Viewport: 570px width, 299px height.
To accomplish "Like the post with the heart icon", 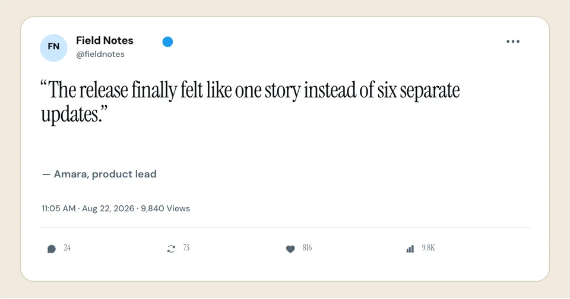I will coord(290,249).
